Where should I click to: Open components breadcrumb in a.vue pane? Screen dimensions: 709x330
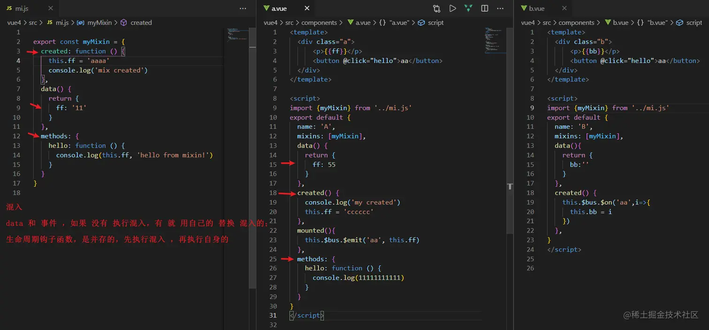[x=319, y=22]
